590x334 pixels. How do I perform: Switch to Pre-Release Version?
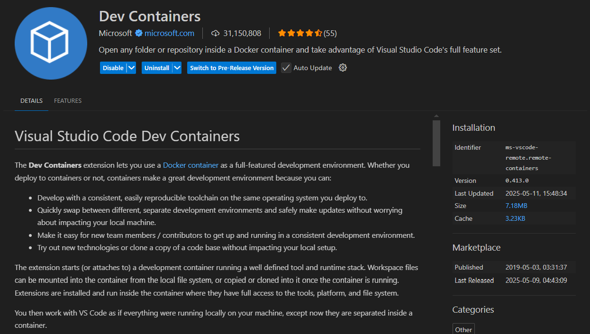click(x=232, y=68)
